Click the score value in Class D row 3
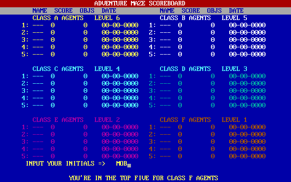Viewport: 291px width, 182px height. tap(180, 91)
